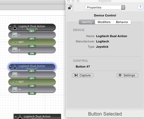The width and height of the screenshot is (144, 119).
Task: Select the keyboard icon for key 'g'
Action: click(15, 50)
